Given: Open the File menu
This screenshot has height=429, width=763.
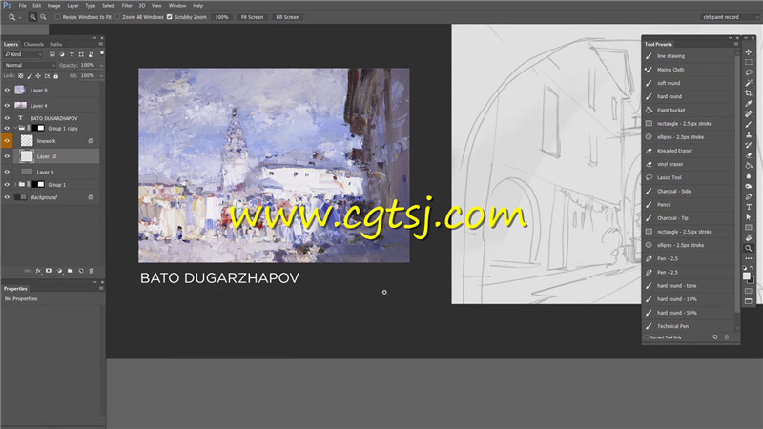Looking at the screenshot, I should tap(22, 6).
